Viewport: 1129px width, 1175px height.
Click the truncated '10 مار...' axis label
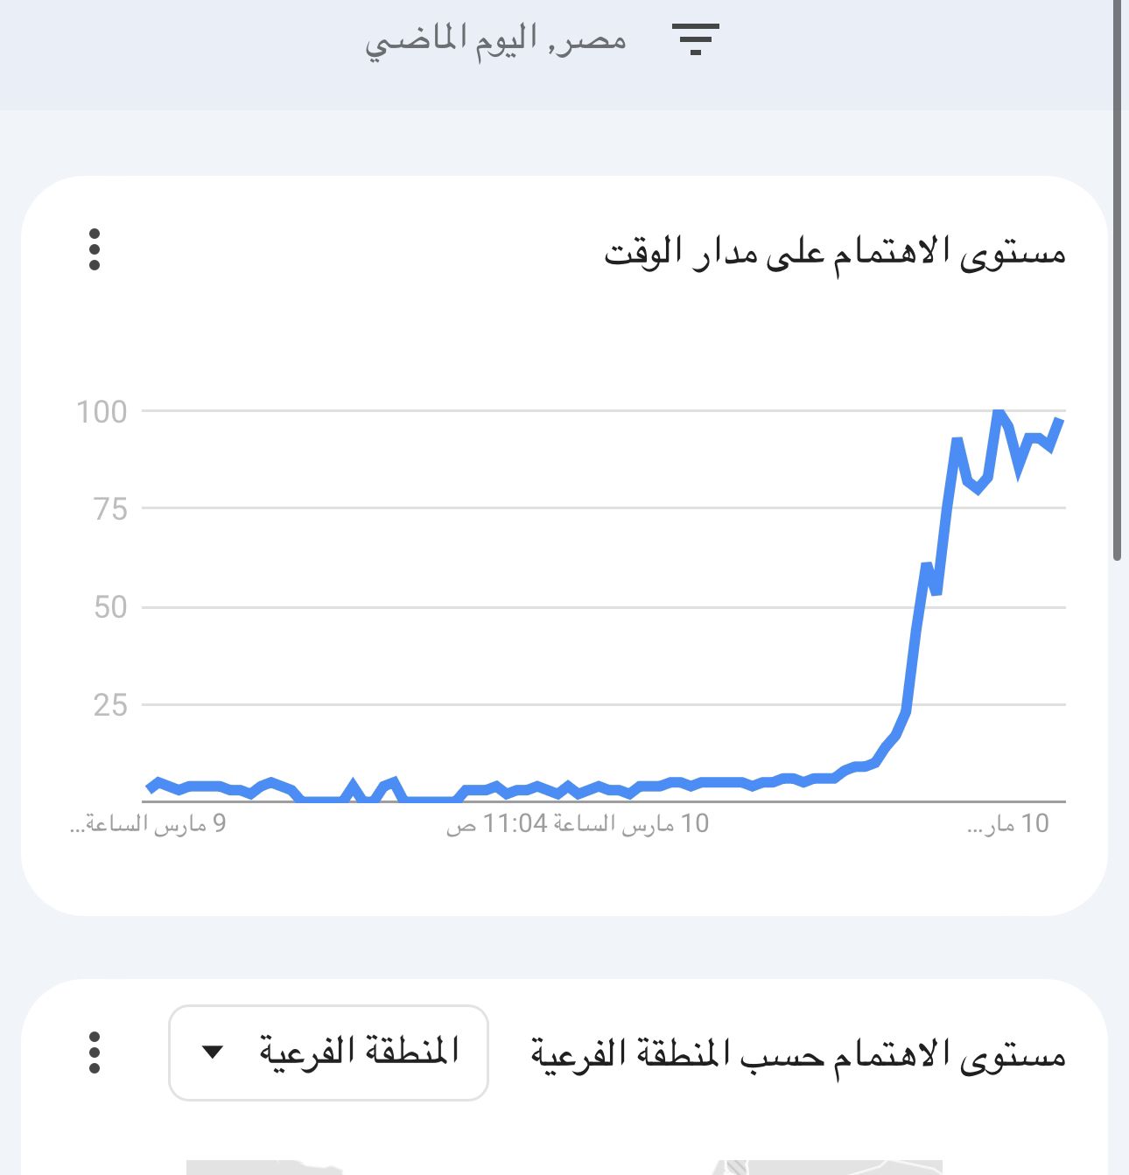(1007, 824)
